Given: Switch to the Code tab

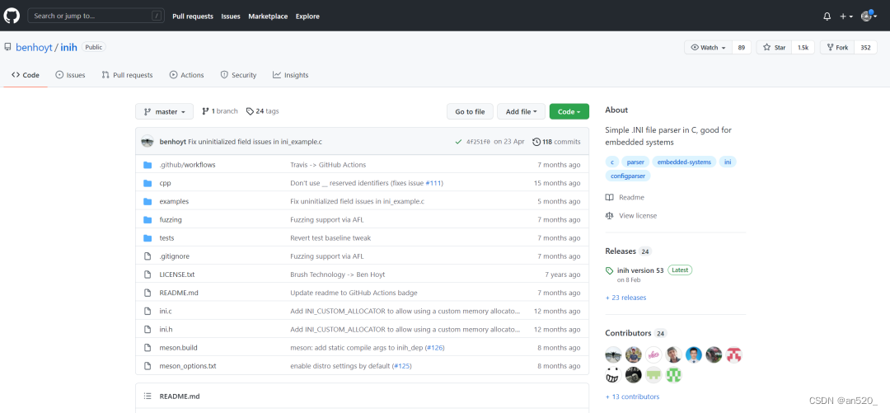Looking at the screenshot, I should 26,75.
